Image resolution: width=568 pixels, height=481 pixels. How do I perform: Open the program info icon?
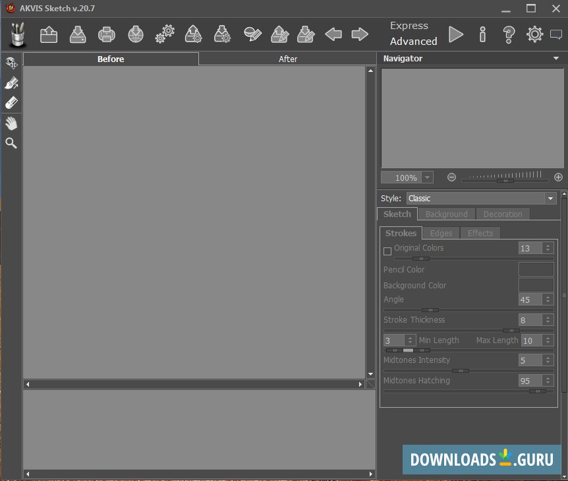[482, 34]
